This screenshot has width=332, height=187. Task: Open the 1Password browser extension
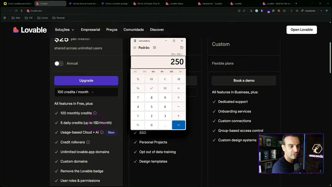point(257,11)
